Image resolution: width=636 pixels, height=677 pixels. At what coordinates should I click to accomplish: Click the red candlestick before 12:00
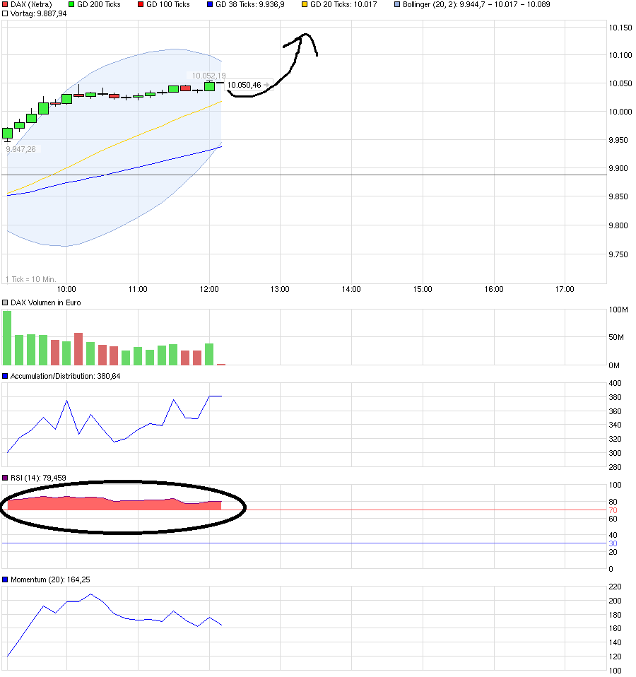[x=186, y=88]
